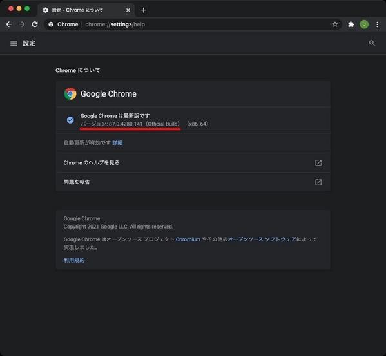Click the settings search magnifier icon
The height and width of the screenshot is (356, 386).
pyautogui.click(x=372, y=43)
